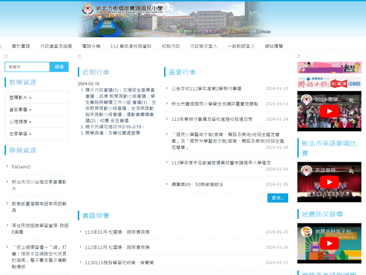Open the 關於實踐 menu

coord(21,46)
